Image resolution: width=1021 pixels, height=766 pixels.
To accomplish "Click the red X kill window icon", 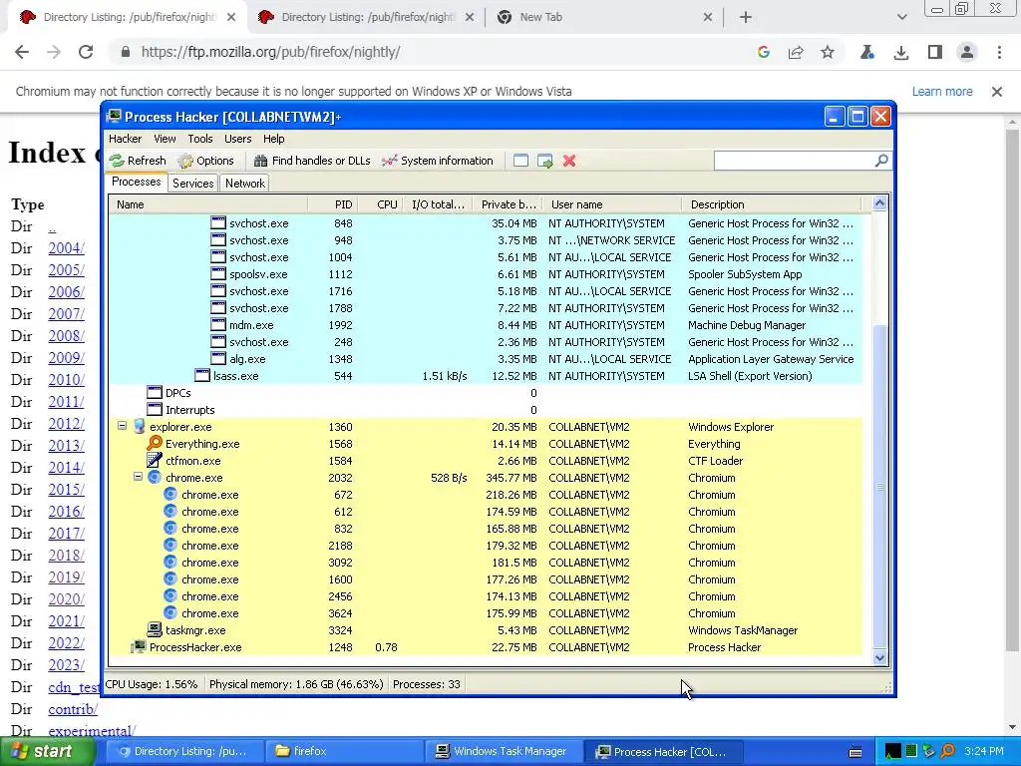I will pos(569,161).
